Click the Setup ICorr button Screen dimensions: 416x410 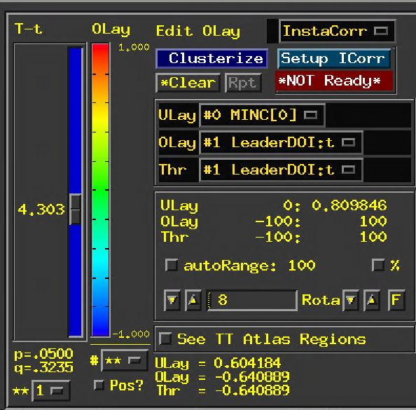334,58
